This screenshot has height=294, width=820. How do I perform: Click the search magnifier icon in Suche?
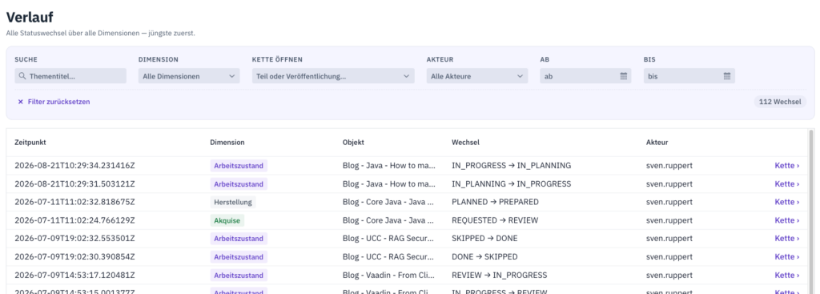point(22,76)
